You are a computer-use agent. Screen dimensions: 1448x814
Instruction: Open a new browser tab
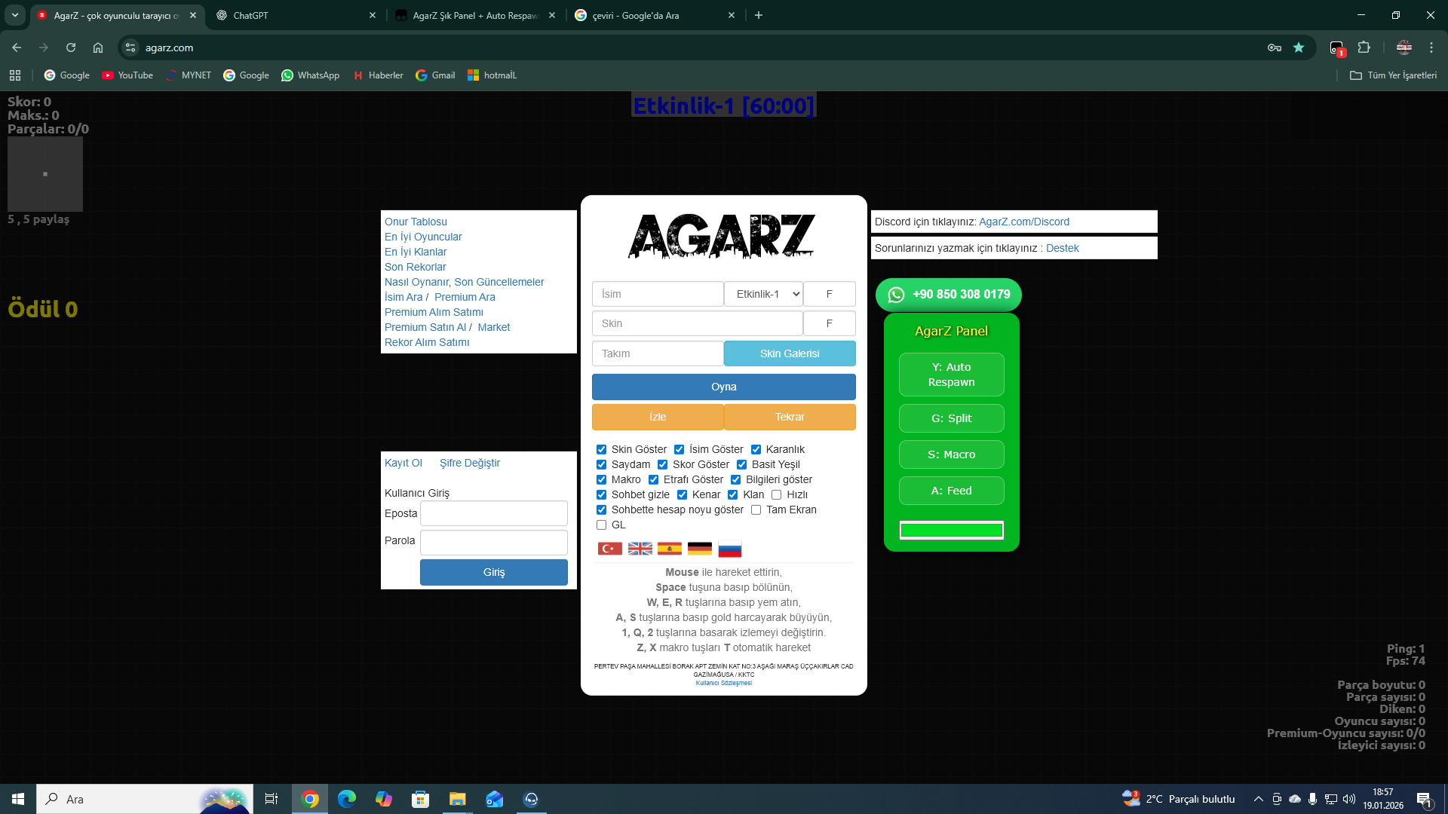click(759, 15)
